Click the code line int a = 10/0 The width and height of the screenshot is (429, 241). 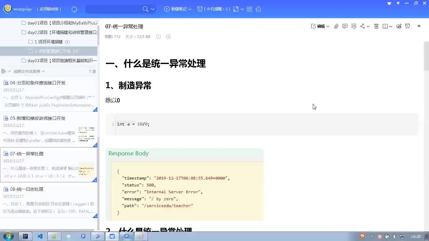coord(133,124)
